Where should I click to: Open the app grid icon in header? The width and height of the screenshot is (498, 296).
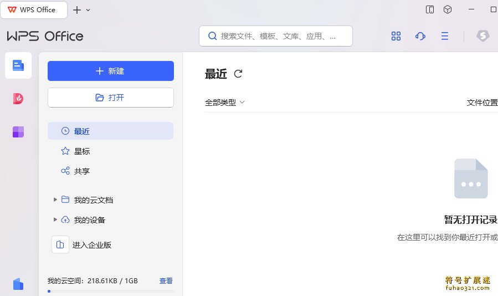tap(396, 36)
